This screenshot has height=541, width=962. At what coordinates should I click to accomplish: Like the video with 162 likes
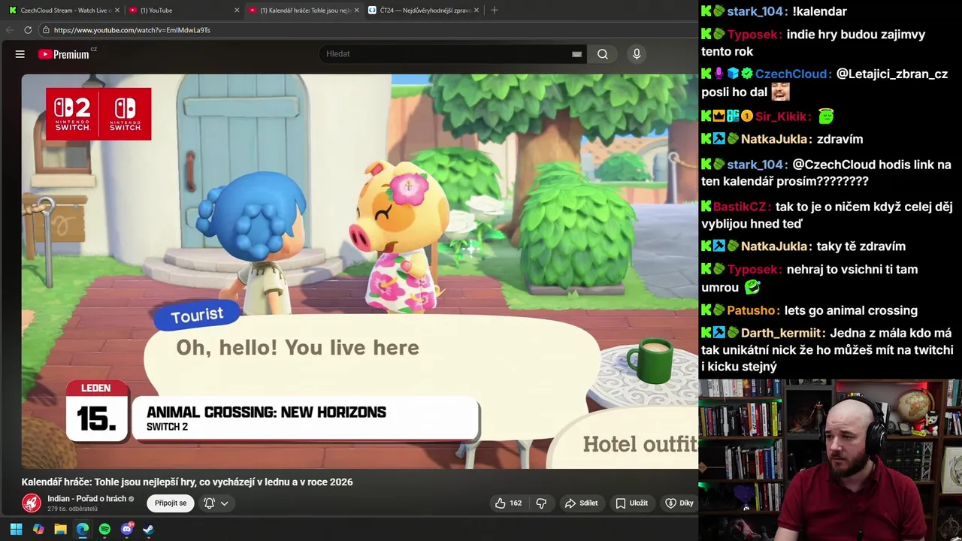508,503
